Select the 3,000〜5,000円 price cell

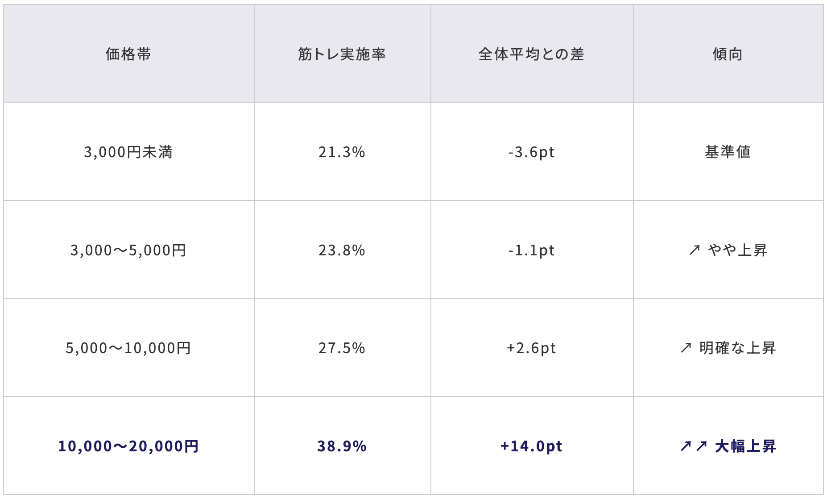point(128,250)
